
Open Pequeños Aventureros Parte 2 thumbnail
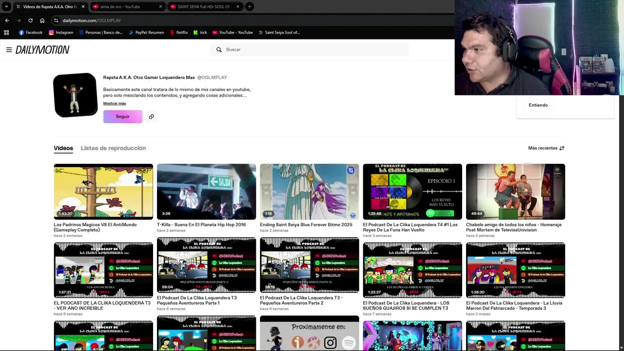click(x=310, y=265)
